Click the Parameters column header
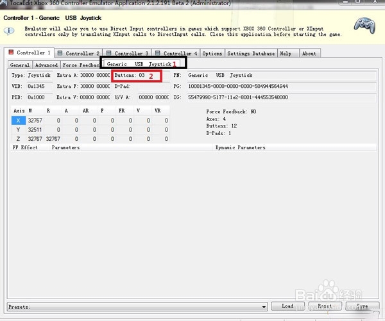Screen dimensions: 385x321 [131, 147]
